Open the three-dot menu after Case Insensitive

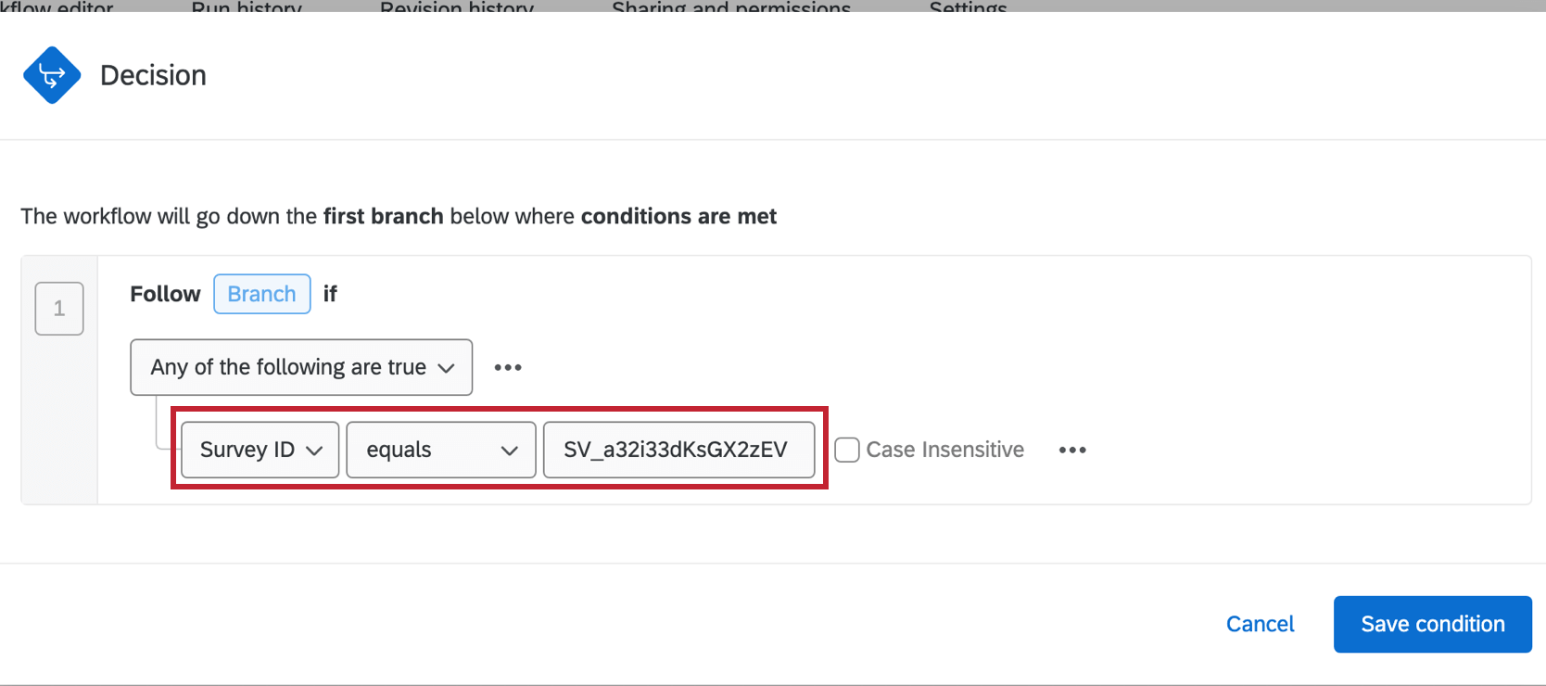click(x=1072, y=451)
